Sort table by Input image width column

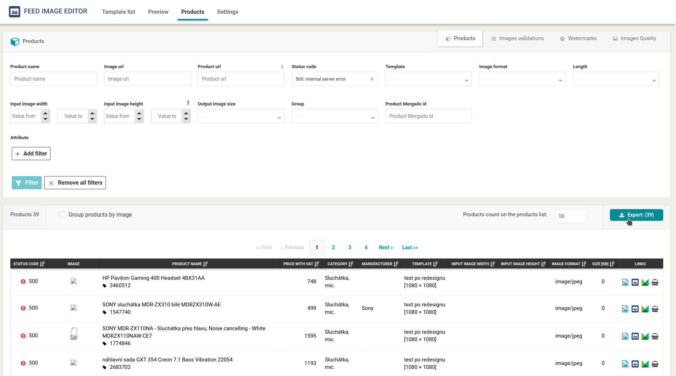coord(493,264)
